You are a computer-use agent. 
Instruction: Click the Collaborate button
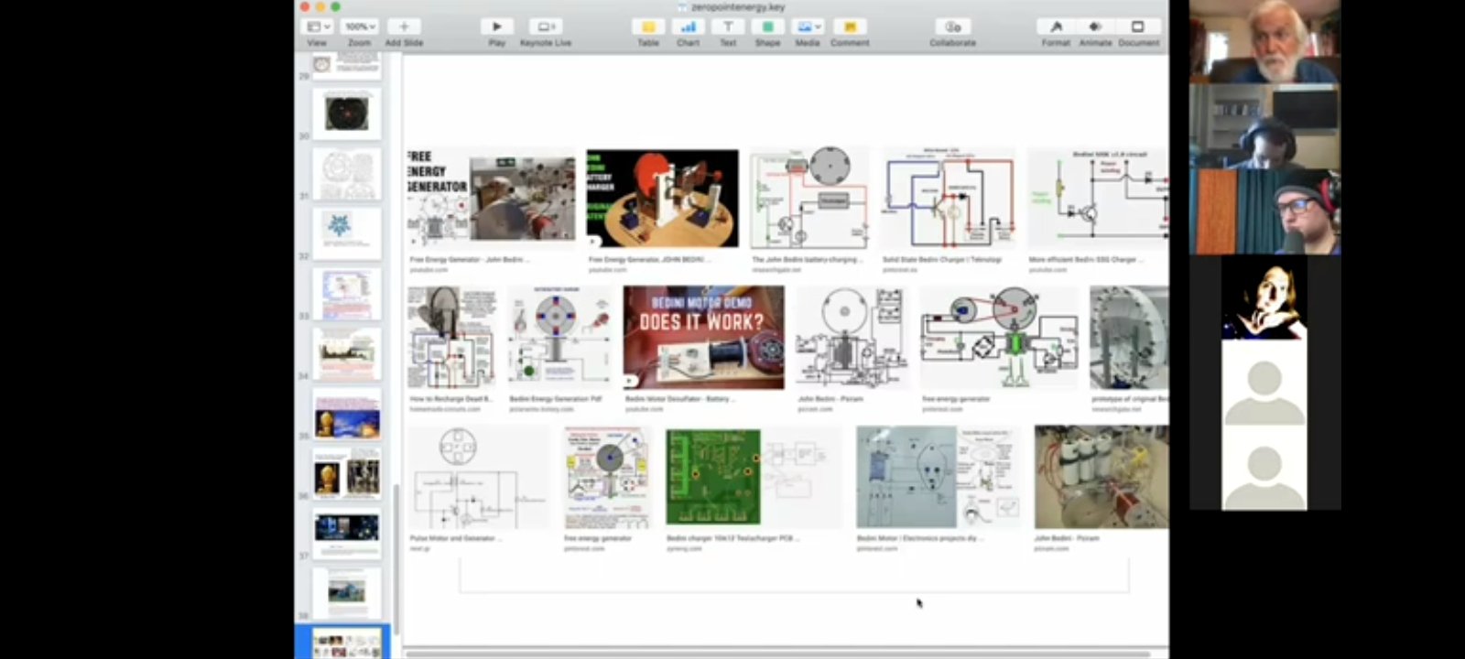pyautogui.click(x=952, y=27)
